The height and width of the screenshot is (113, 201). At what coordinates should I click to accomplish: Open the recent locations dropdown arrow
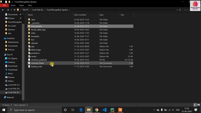(11, 10)
